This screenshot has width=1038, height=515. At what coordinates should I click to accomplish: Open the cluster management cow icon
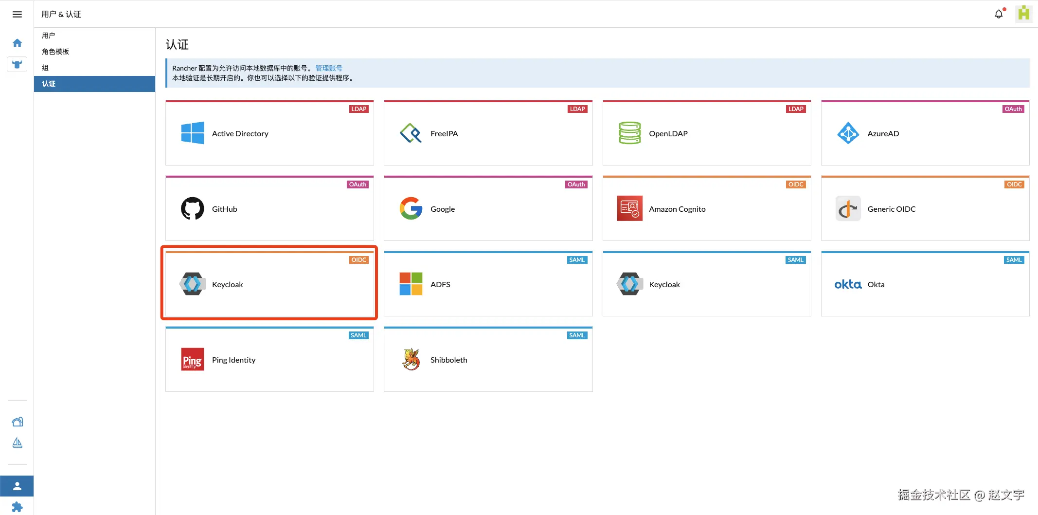[17, 64]
